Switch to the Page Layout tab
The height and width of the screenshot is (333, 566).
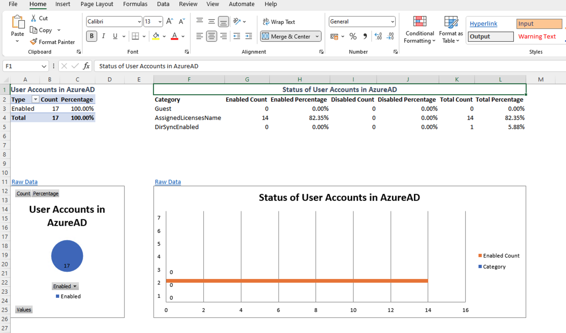[x=97, y=4]
